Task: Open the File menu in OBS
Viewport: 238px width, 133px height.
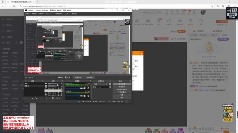Action: 27,14
